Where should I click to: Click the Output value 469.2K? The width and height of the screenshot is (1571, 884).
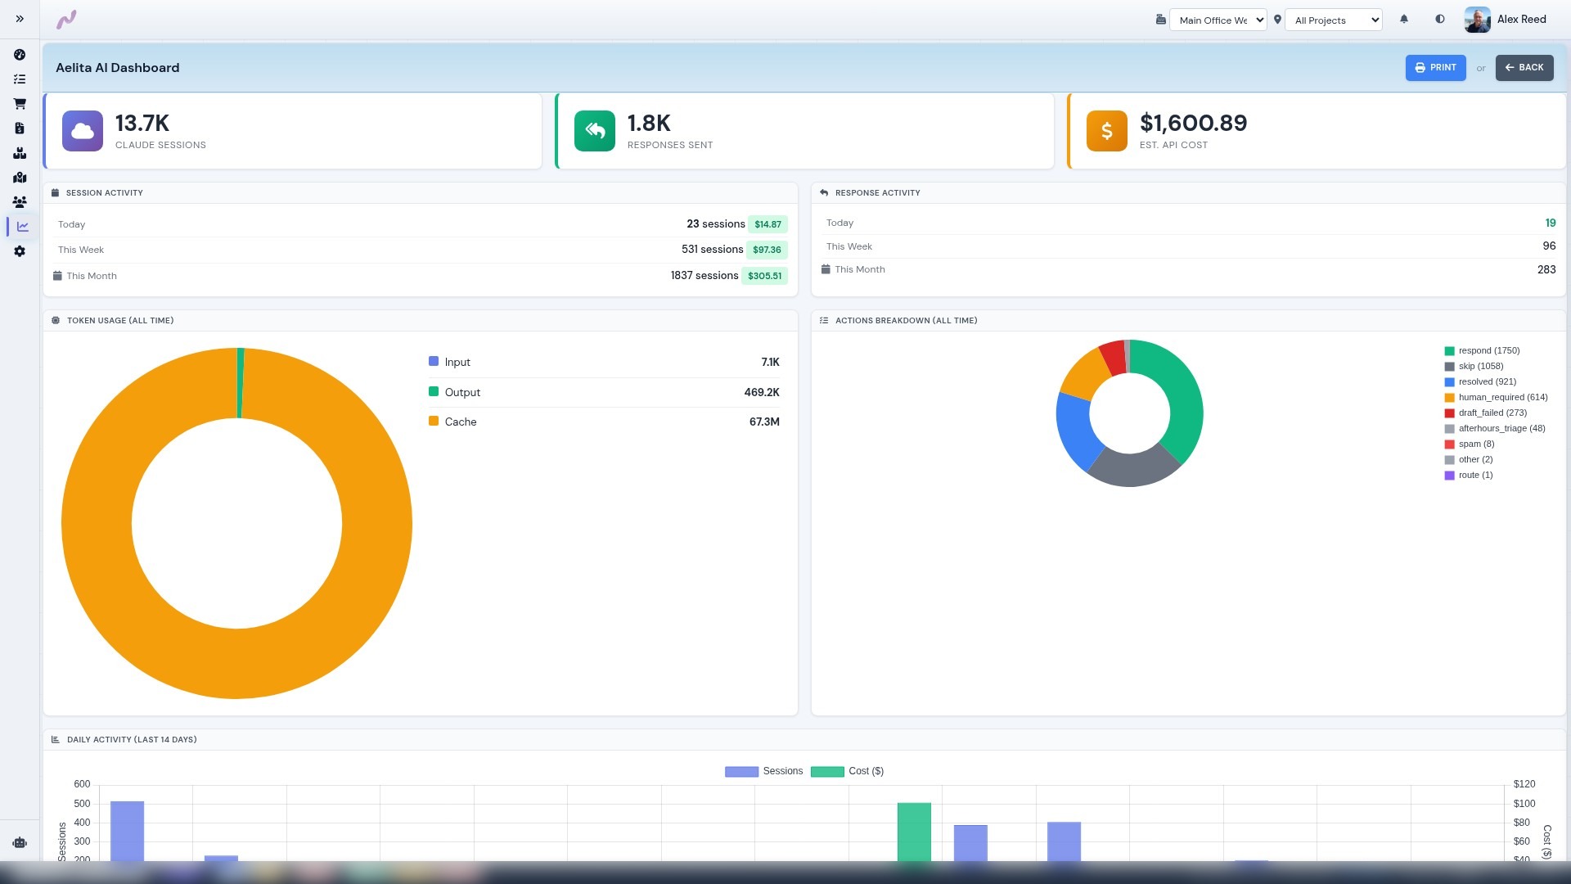pyautogui.click(x=762, y=393)
